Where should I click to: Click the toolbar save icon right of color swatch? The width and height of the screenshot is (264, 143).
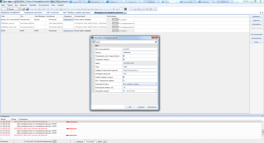(135, 9)
